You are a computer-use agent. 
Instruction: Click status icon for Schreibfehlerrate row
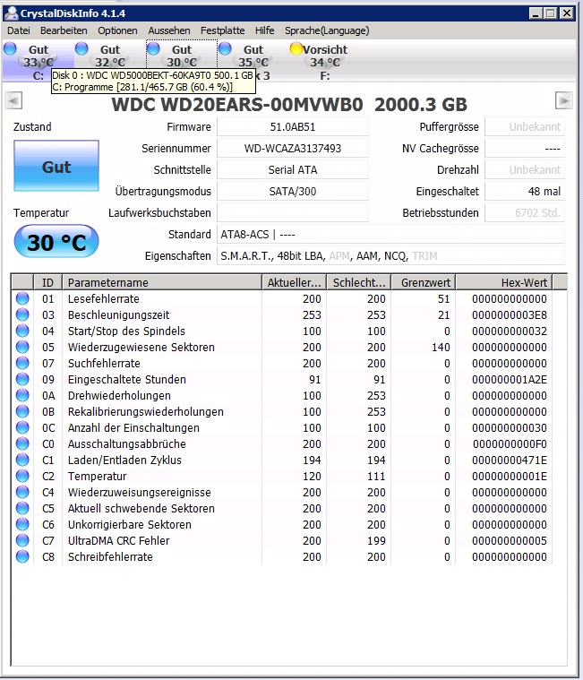coord(22,557)
